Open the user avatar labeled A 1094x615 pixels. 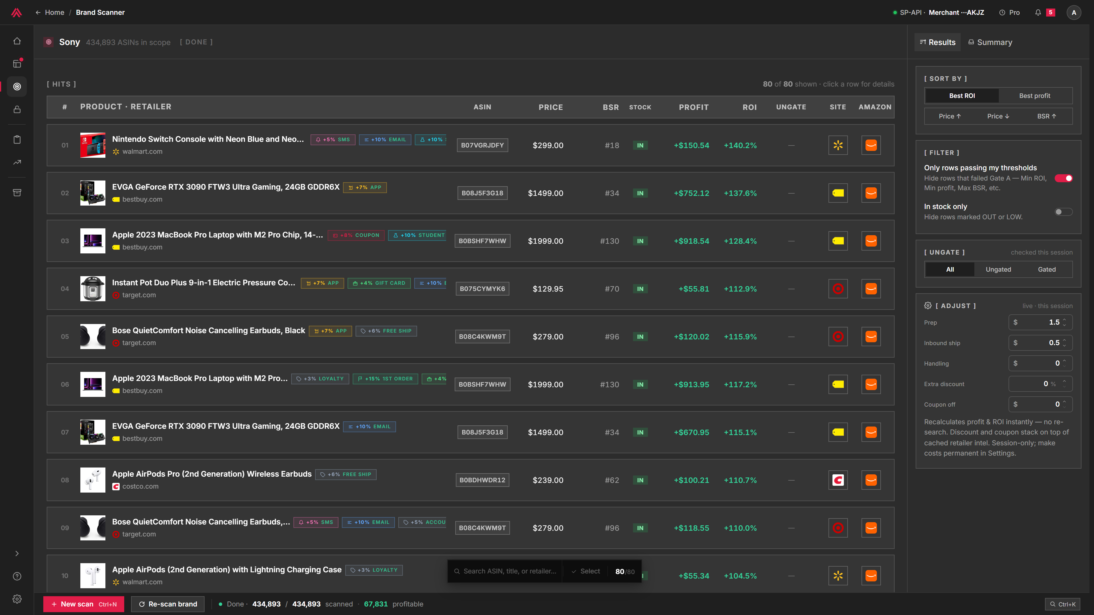coord(1073,12)
